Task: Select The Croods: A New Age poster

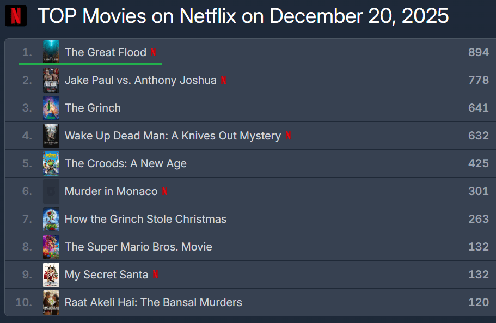Action: [x=51, y=163]
